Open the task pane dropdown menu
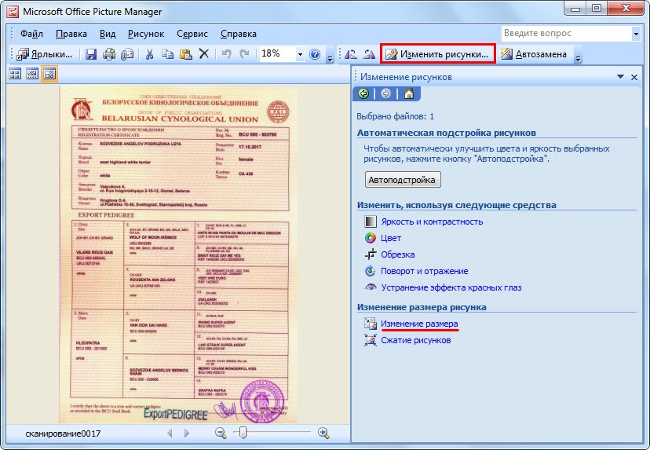 point(621,77)
